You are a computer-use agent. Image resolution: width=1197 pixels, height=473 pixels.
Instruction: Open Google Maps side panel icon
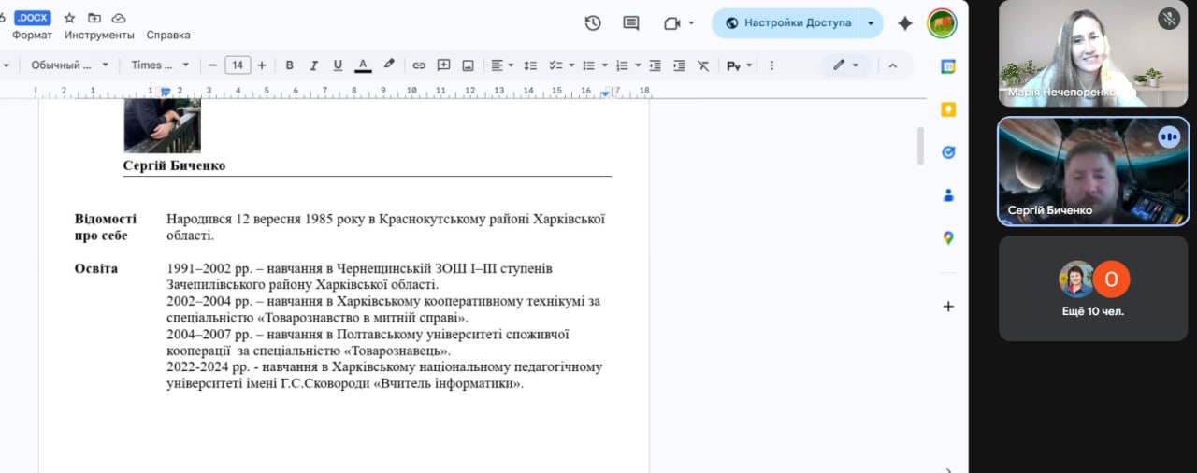pos(948,238)
